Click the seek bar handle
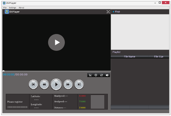171x116 pixels. pos(4,71)
